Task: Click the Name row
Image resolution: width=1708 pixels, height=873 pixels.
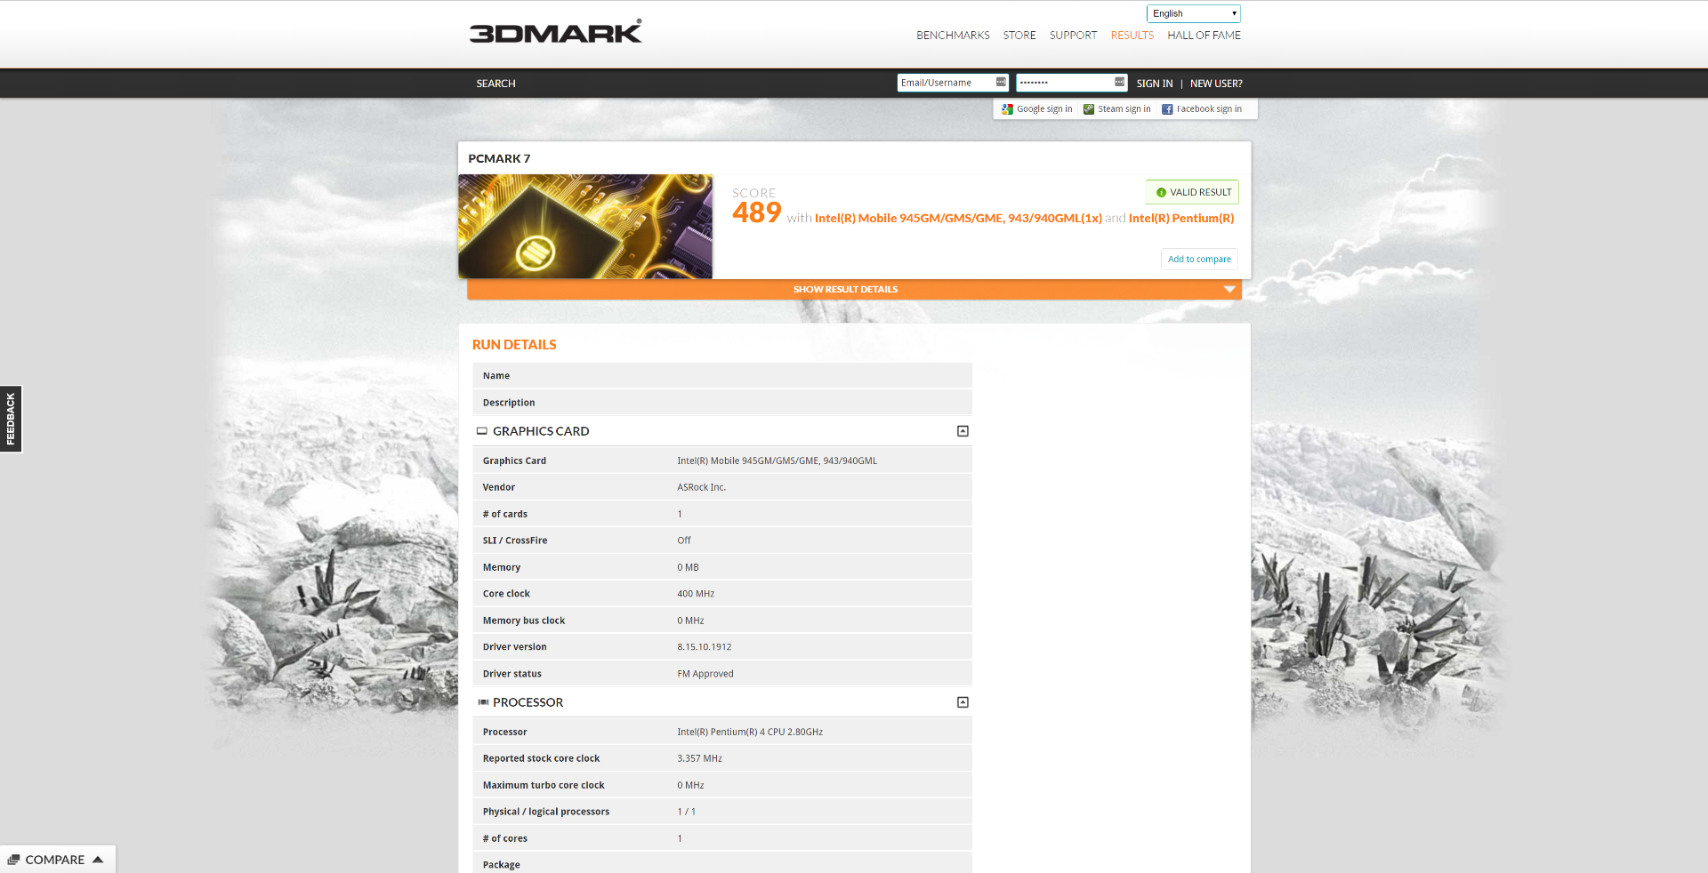Action: (x=722, y=376)
